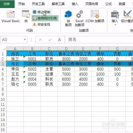Click error indicator triangle on cell B2

click(x=24, y=57)
